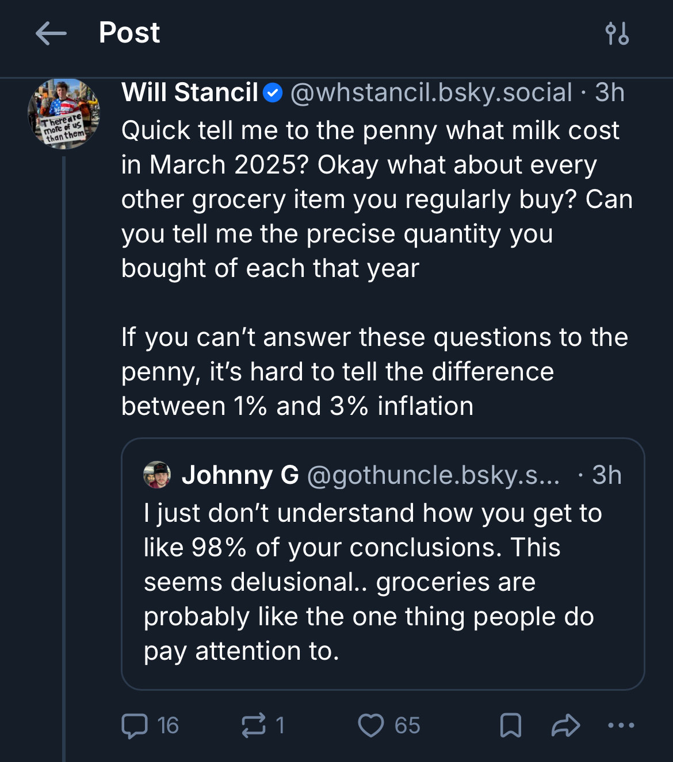This screenshot has height=762, width=673.
Task: Open the three-dot more options menu
Action: coord(621,725)
